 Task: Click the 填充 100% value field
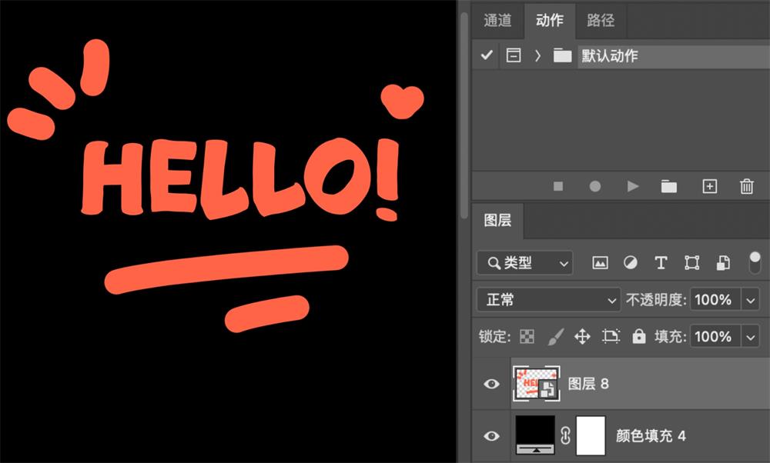715,336
